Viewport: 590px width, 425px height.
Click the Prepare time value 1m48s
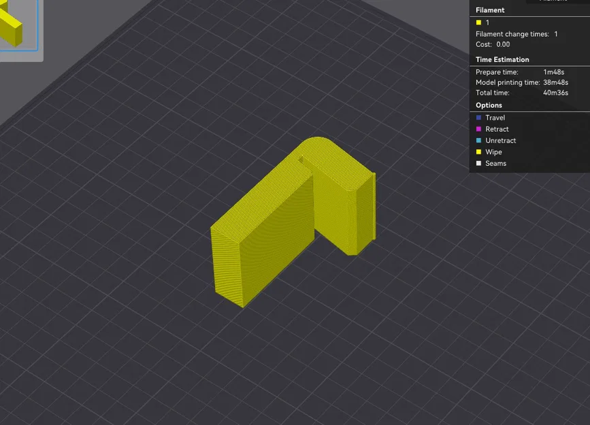(553, 72)
